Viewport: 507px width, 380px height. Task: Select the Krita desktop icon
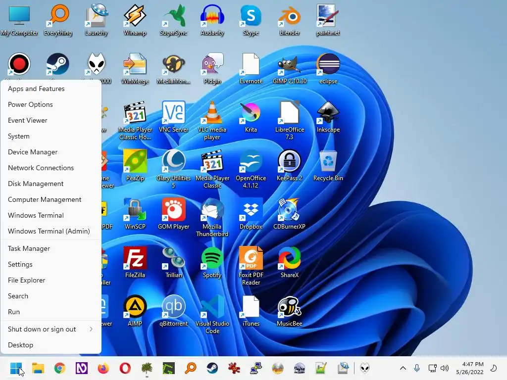(251, 117)
